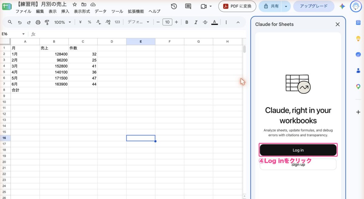Expand the 共有 button dropdown arrow
The height and width of the screenshot is (199, 364).
[x=286, y=6]
